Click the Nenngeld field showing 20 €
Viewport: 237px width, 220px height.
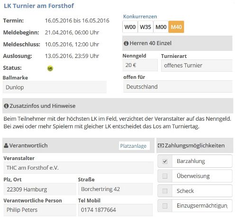point(140,65)
